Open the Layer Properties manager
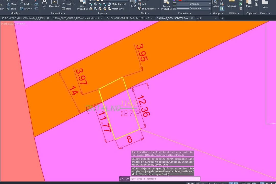276x184 pixels. pos(83,6)
